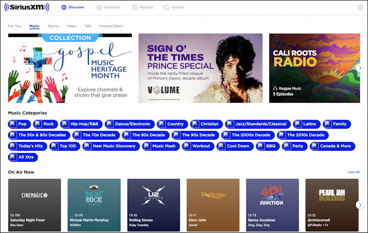Play the 40s Junction channel card
Viewport: 368px width, 233px height.
tap(273, 205)
